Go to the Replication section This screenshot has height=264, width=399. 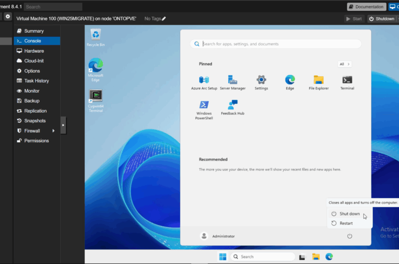[37, 111]
